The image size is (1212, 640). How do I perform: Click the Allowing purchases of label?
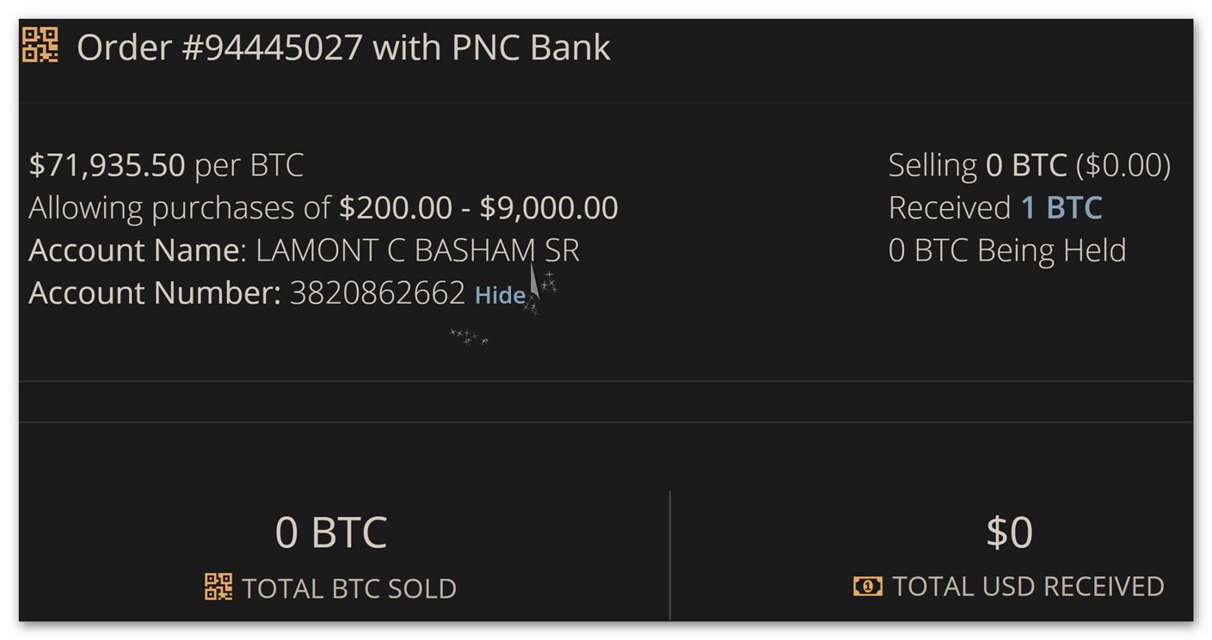[180, 208]
